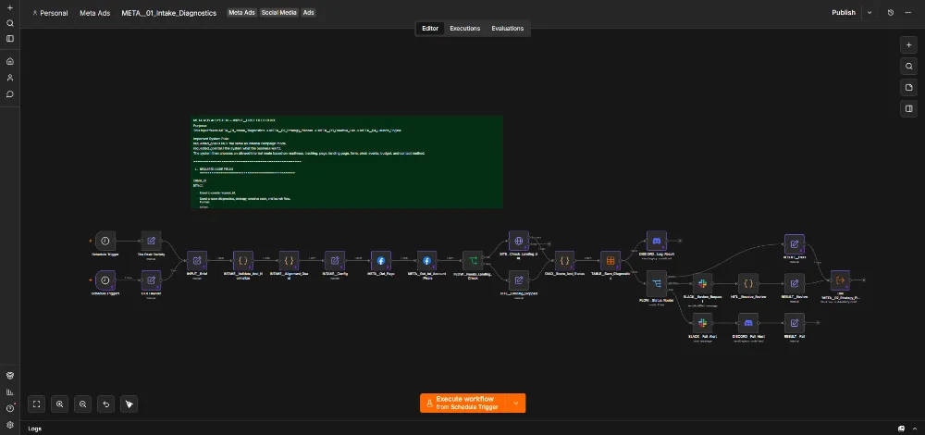
Task: Open the top Schedule Trigger node
Action: [x=105, y=241]
